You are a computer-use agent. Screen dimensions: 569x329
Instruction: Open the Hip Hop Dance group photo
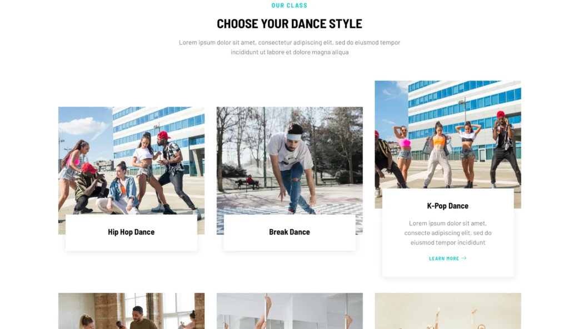click(131, 161)
